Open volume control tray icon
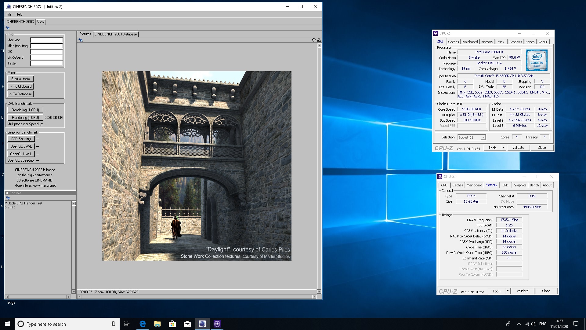This screenshot has width=586, height=330. point(534,324)
